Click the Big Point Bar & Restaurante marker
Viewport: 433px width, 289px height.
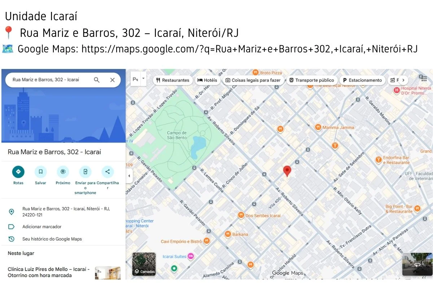pos(417,208)
